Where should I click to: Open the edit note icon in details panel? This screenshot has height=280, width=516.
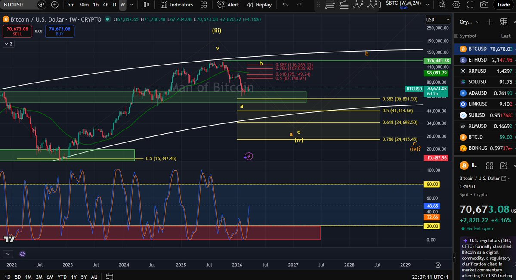504,166
